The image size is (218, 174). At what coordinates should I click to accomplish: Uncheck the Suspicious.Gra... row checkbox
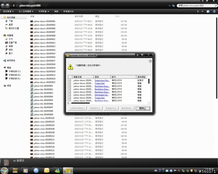tap(70, 80)
